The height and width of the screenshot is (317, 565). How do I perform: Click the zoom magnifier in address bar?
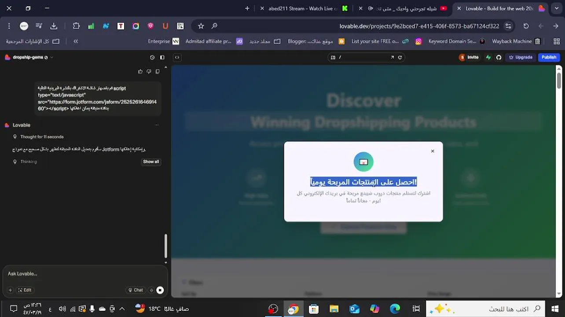[x=215, y=26]
